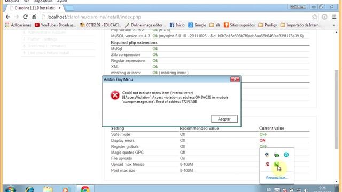Image resolution: width=342 pixels, height=192 pixels.
Task: Open the browser home page
Action: click(x=34, y=17)
